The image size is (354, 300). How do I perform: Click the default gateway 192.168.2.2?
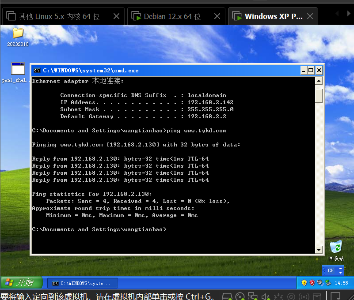click(206, 116)
